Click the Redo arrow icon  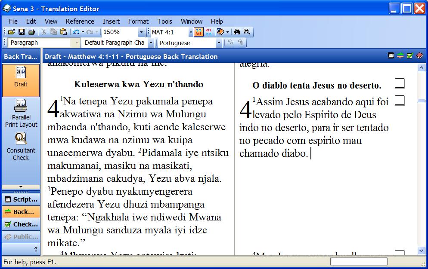click(x=90, y=32)
